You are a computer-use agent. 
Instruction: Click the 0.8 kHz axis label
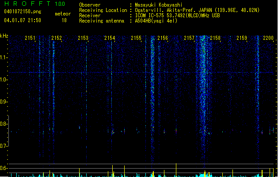point(4,124)
